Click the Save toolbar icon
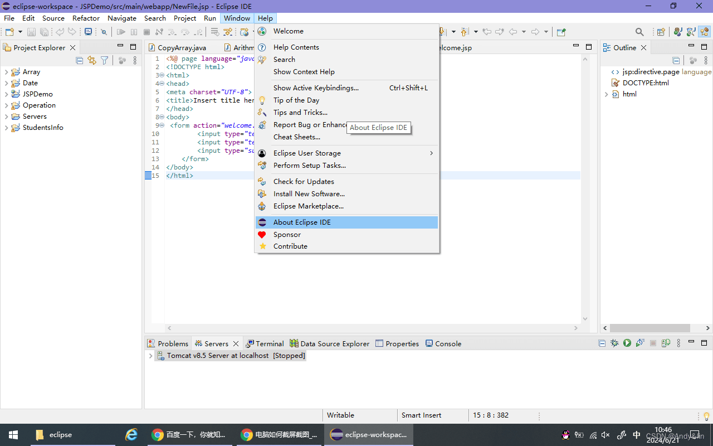 31,32
